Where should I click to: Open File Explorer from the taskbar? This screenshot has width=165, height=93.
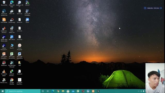(63, 91)
